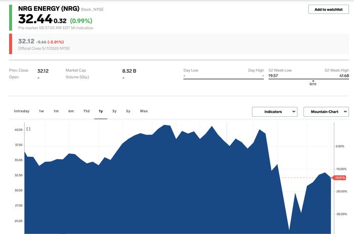Click the Official Close 5/7/2020 NYSE text
Image resolution: width=354 pixels, height=234 pixels.
[44, 49]
